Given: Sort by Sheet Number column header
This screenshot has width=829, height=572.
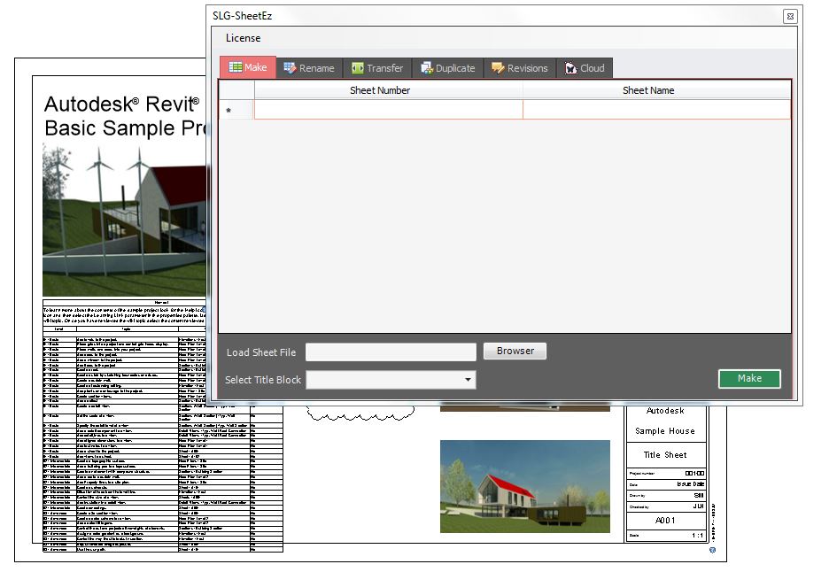Looking at the screenshot, I should click(x=389, y=89).
